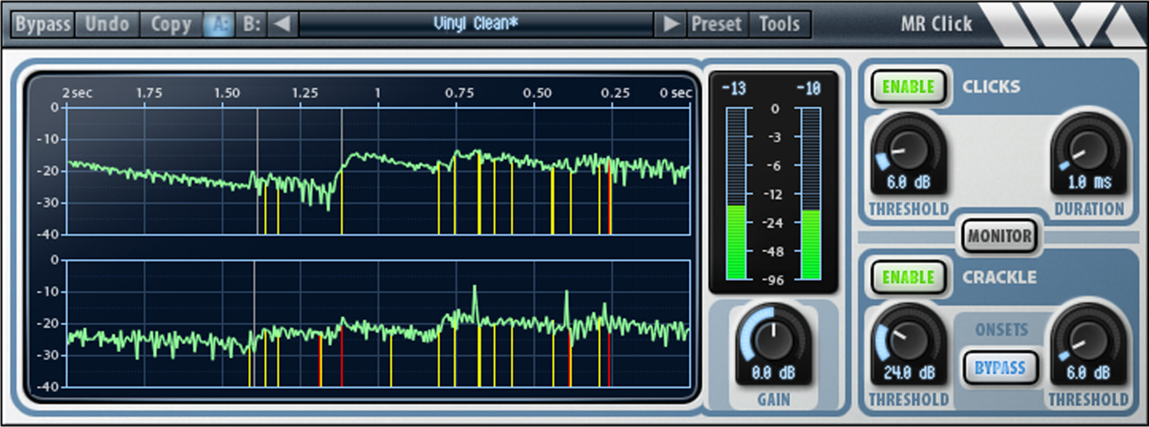Toggle the Crackle ENABLE button

click(x=908, y=277)
